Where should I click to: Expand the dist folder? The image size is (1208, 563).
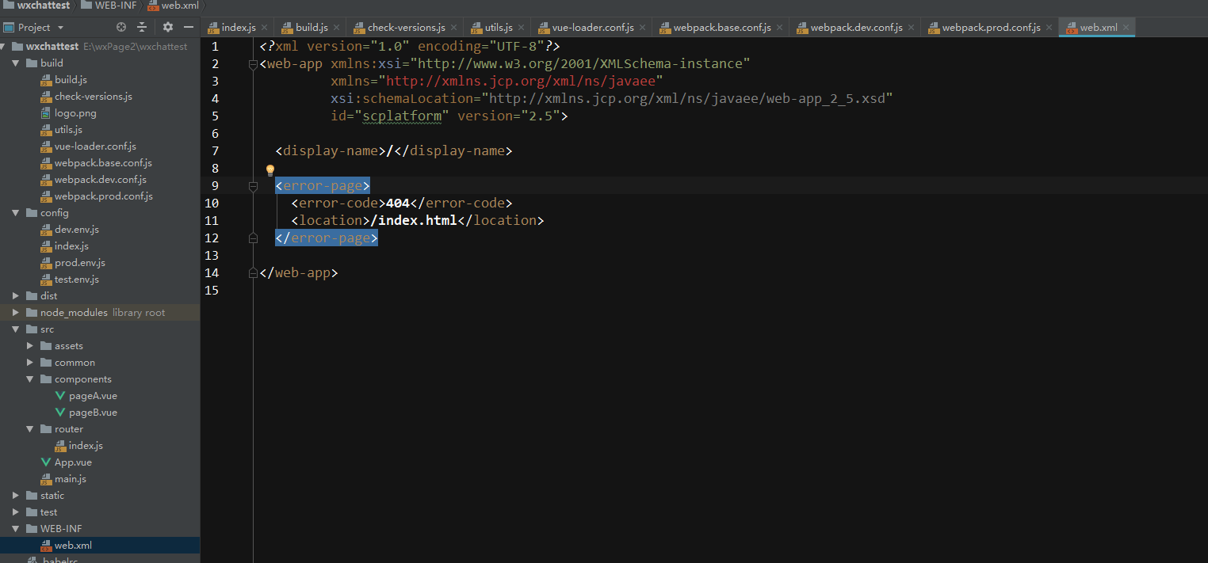point(15,296)
